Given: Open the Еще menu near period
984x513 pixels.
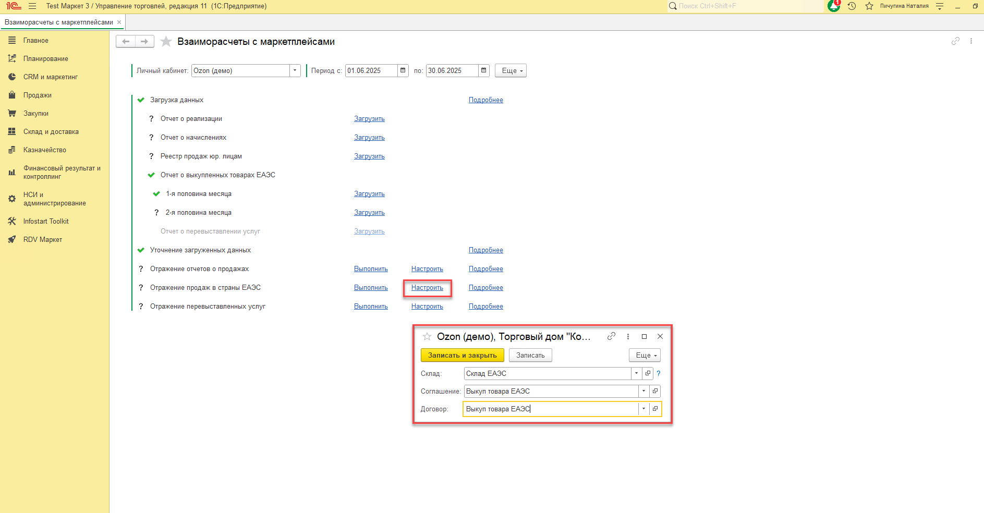Looking at the screenshot, I should 511,70.
